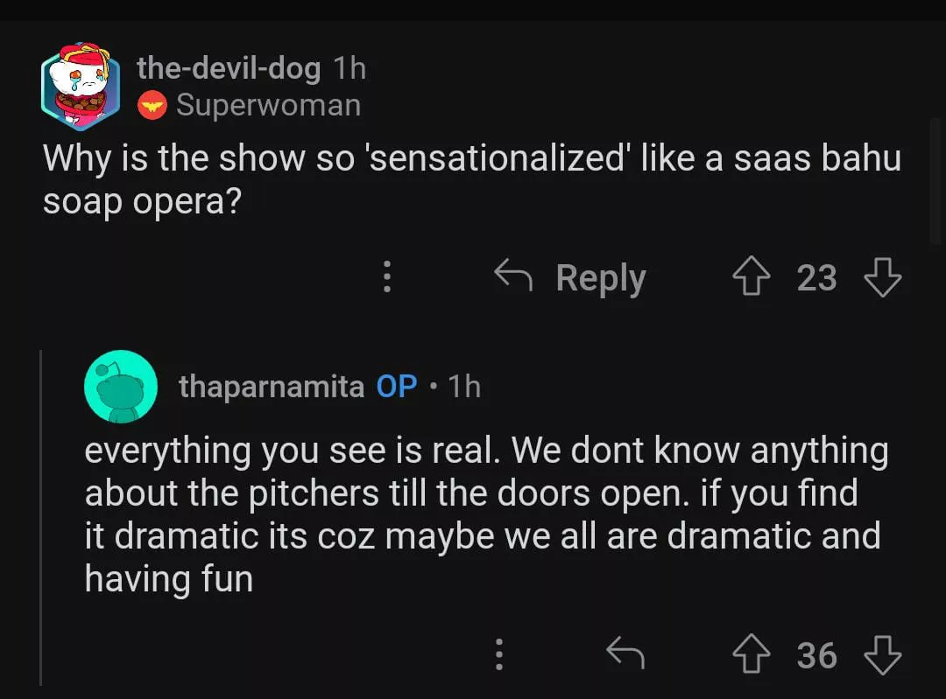This screenshot has height=699, width=946.
Task: Downvote thaparnamita's reply
Action: point(882,655)
